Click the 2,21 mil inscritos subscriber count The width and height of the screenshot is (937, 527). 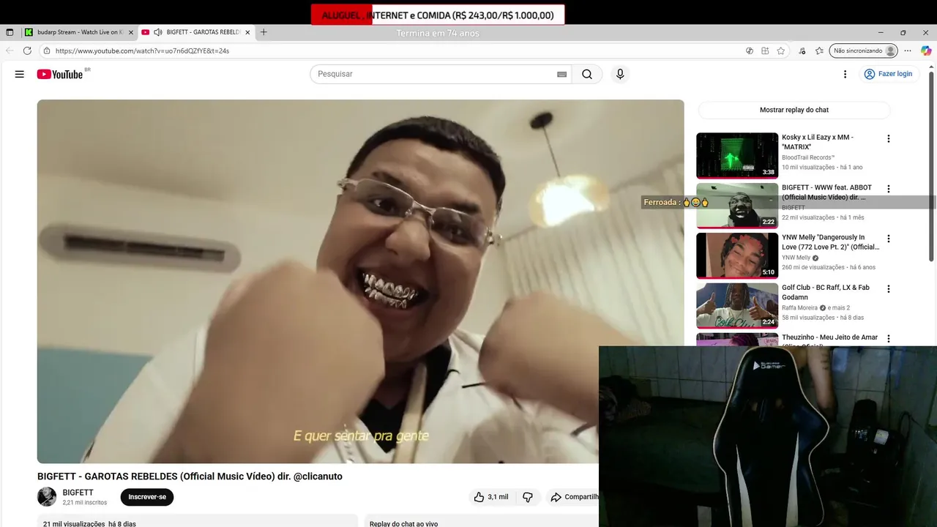pos(85,503)
